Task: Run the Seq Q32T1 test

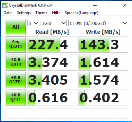Action: click(x=16, y=45)
